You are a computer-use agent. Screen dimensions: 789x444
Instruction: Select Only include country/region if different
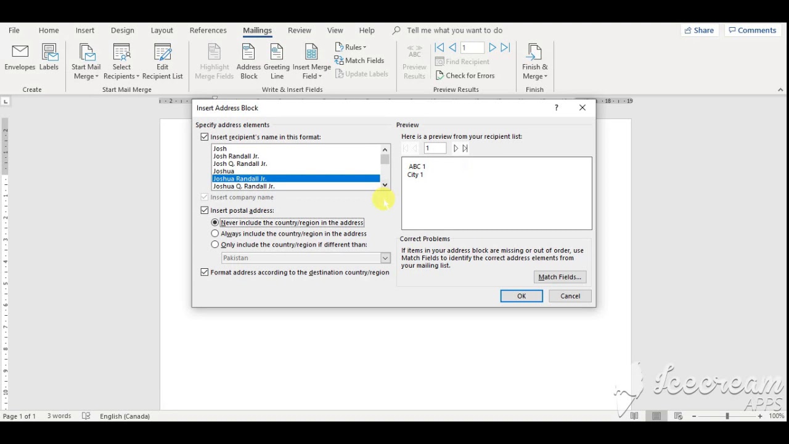(x=215, y=245)
